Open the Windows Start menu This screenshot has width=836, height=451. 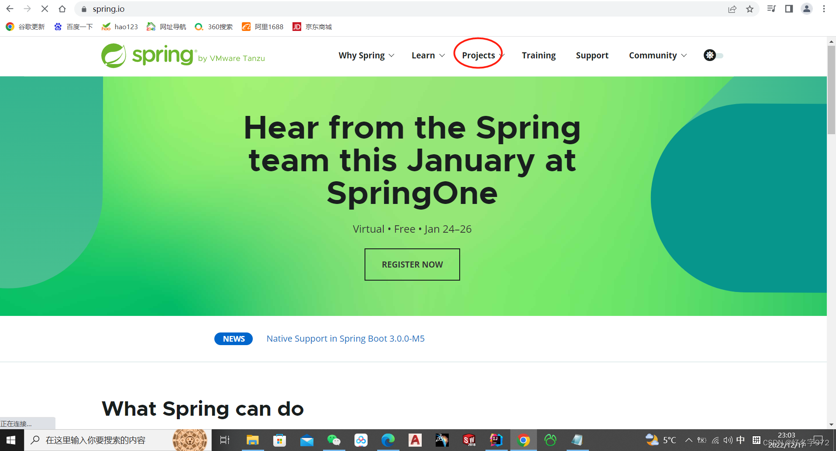[x=11, y=440]
